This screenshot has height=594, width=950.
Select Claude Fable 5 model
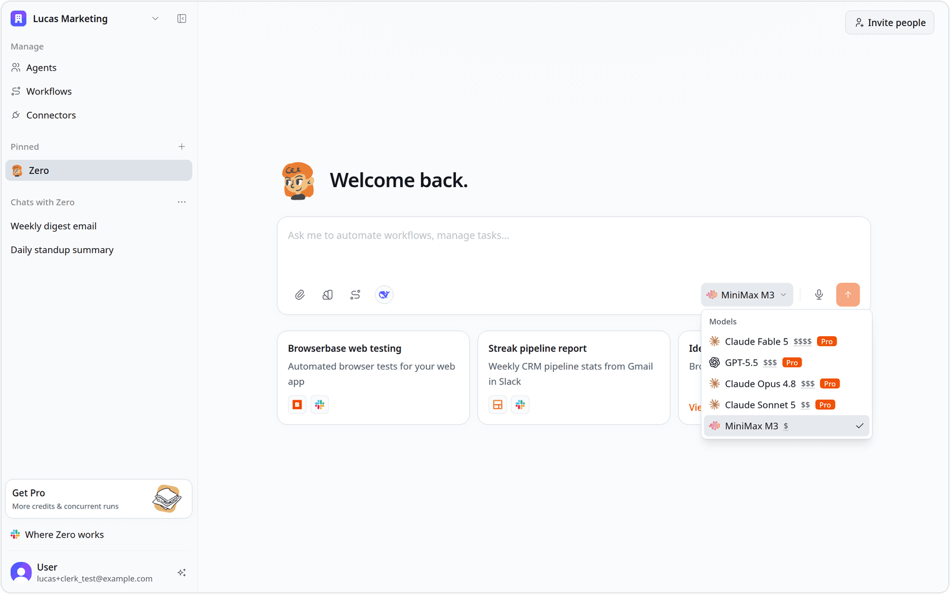pos(787,342)
